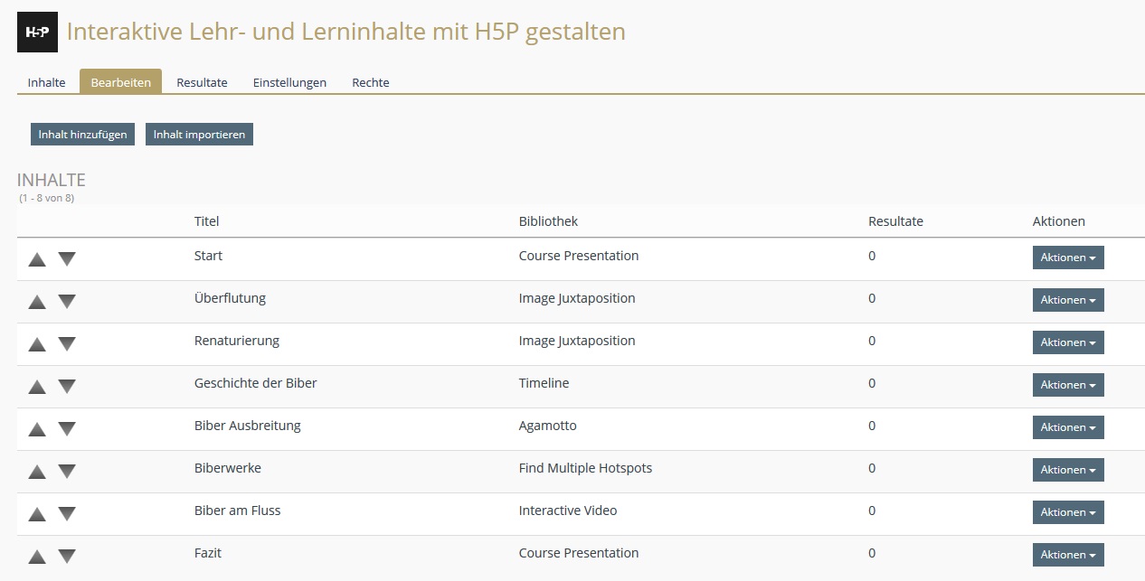Select the Rechte tab

click(370, 82)
